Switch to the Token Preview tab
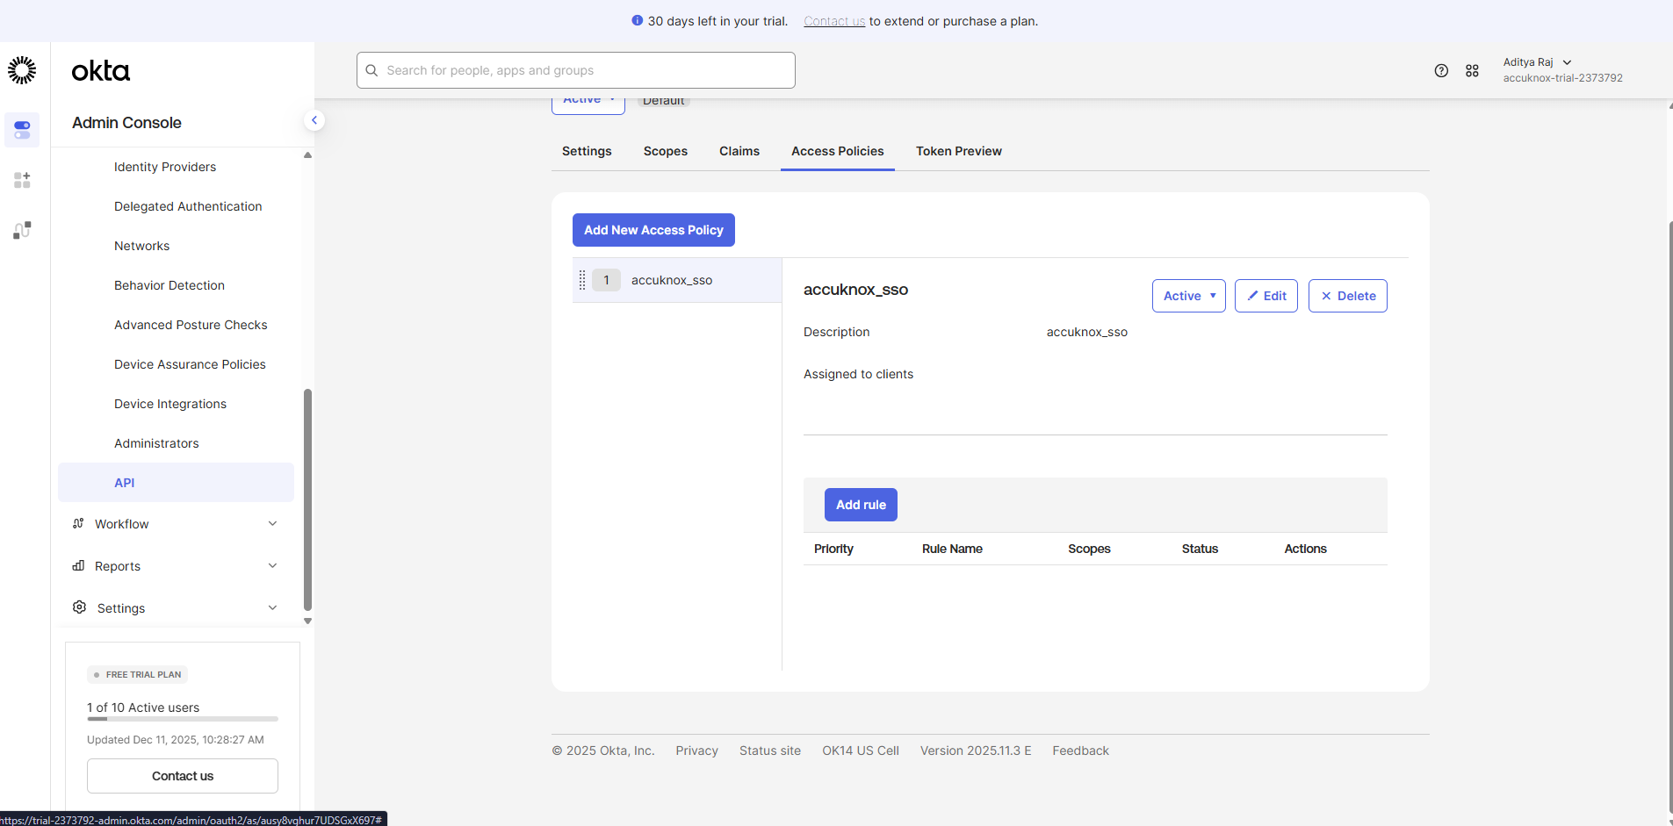 point(958,151)
